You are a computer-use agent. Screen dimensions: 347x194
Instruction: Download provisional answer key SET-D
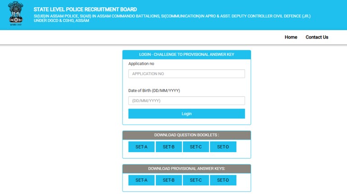tap(223, 180)
